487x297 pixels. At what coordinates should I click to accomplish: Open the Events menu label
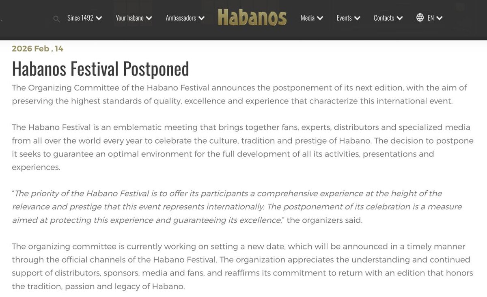(344, 18)
